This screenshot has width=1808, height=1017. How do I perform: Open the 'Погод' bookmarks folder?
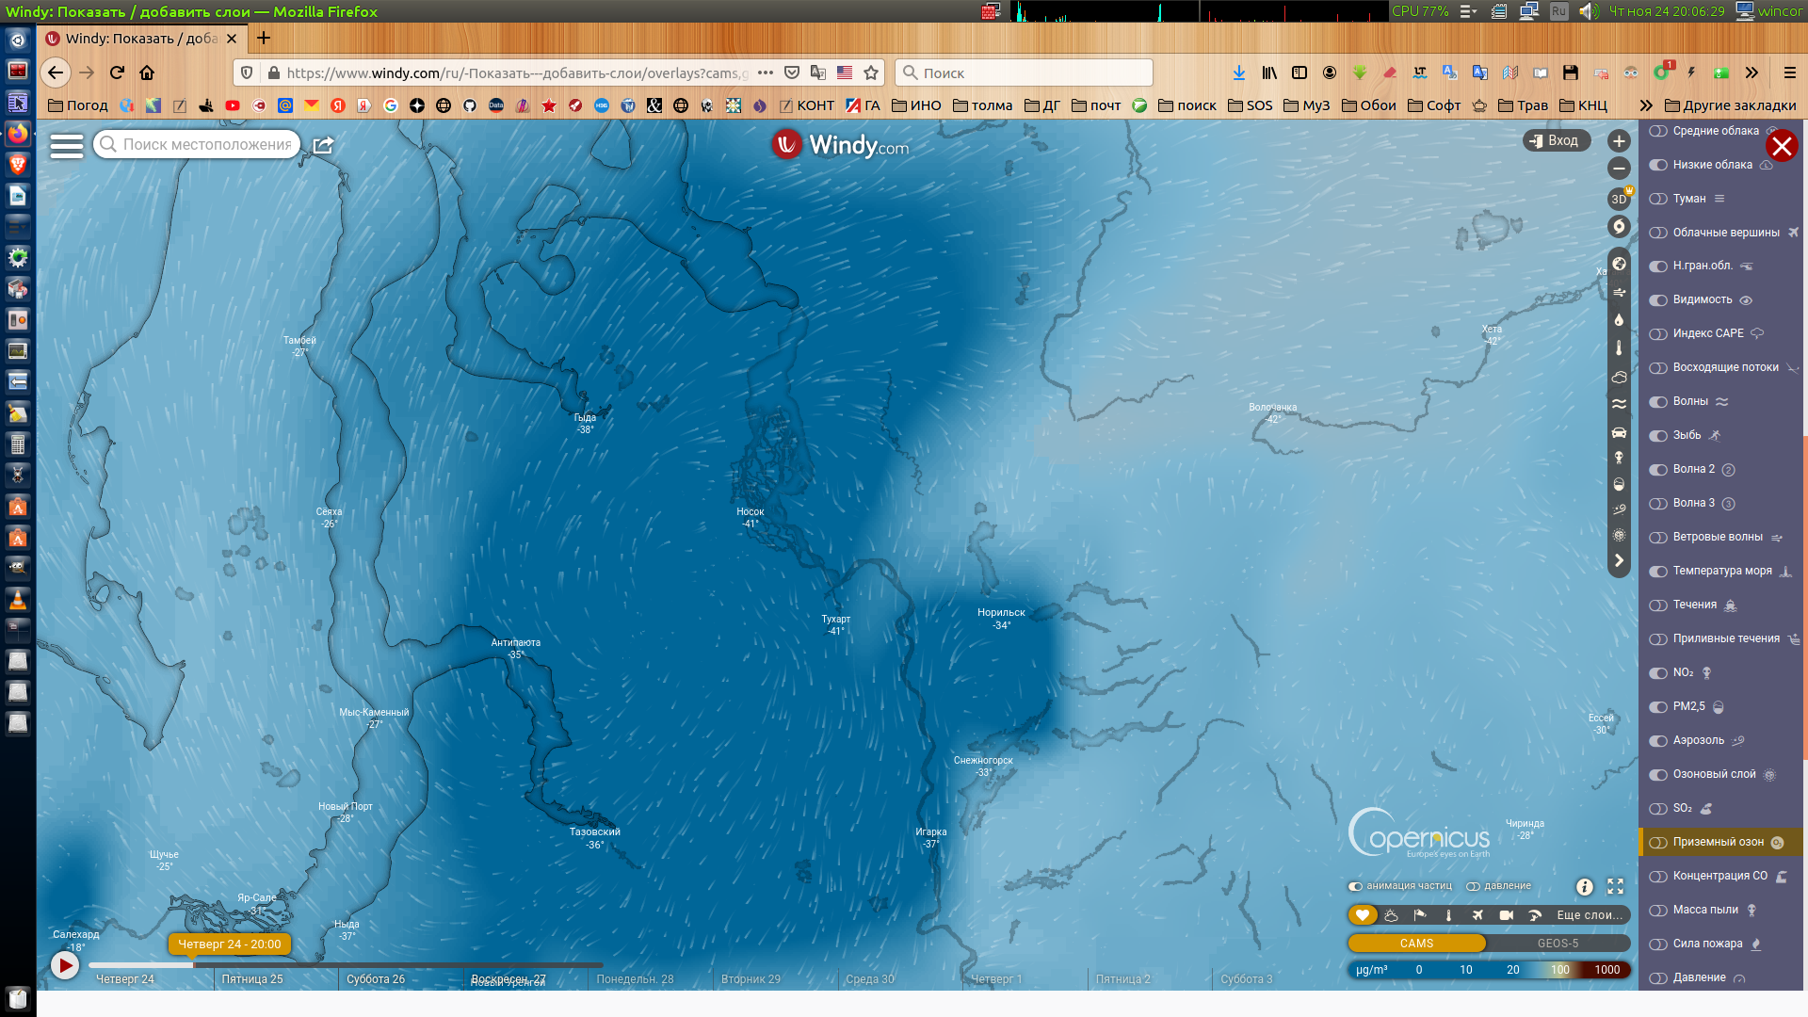coord(78,105)
